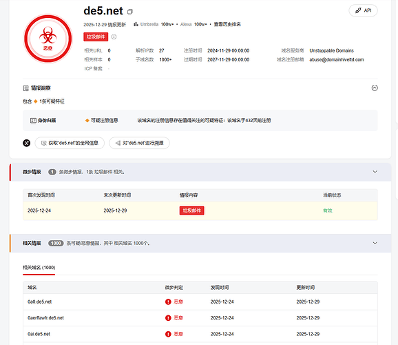This screenshot has height=345, width=398.
Task: Click the 可疑注册信息 label
Action: tap(105, 120)
